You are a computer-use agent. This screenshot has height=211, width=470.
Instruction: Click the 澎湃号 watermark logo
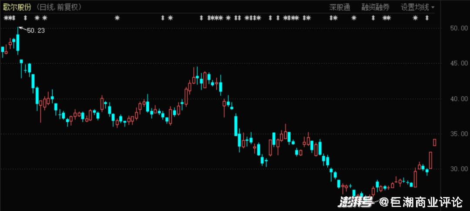pos(356,202)
